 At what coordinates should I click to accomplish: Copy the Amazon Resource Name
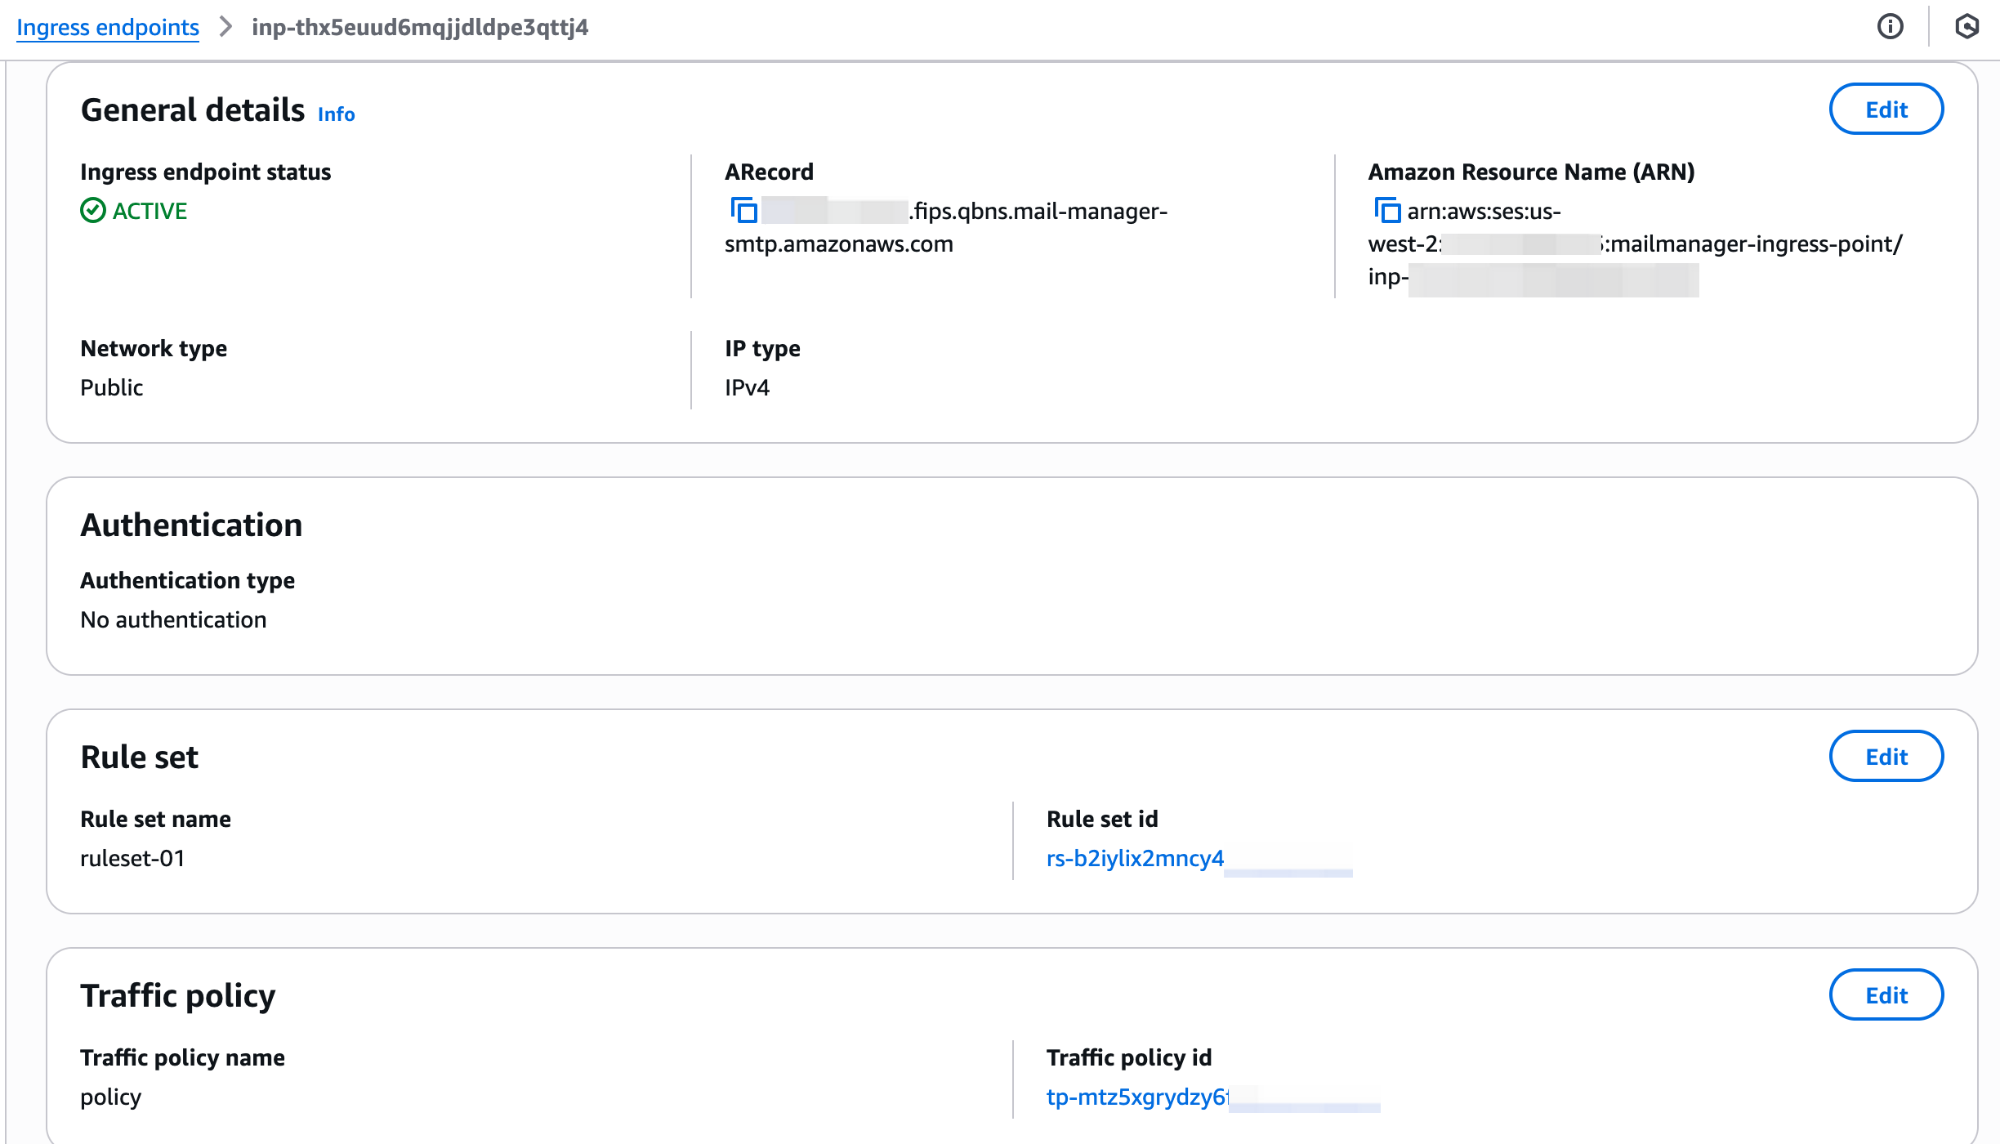pos(1386,211)
